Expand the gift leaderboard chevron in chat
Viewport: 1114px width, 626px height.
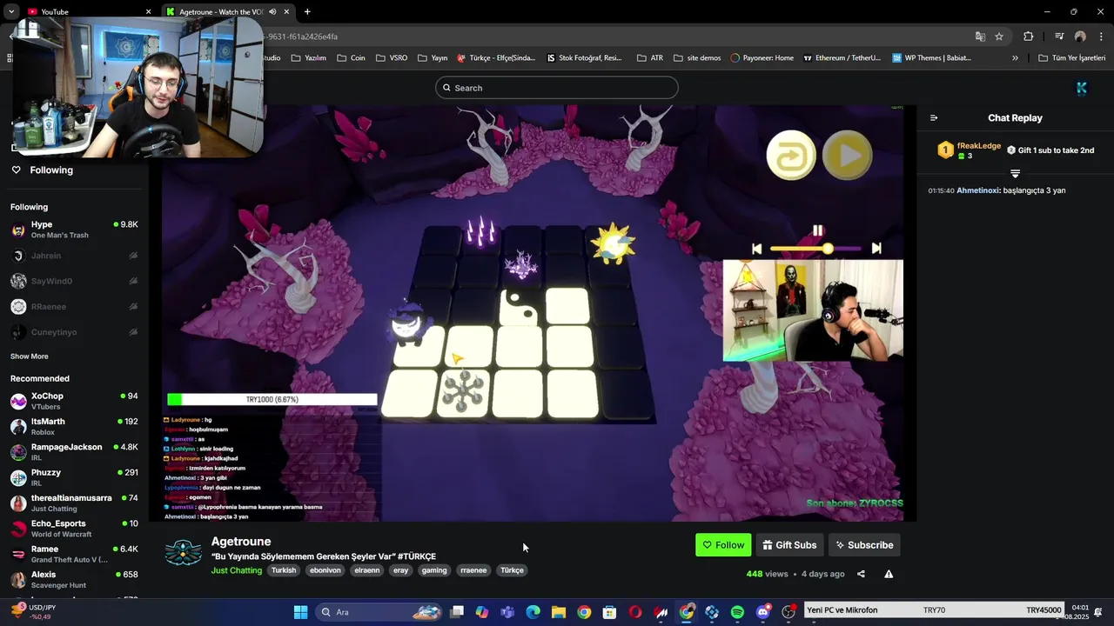(x=1015, y=174)
